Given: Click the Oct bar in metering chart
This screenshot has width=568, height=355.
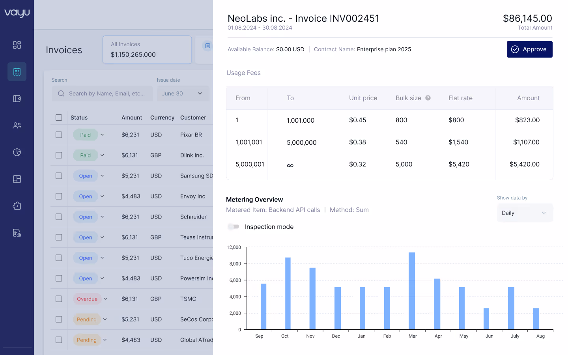Looking at the screenshot, I should pos(288,293).
